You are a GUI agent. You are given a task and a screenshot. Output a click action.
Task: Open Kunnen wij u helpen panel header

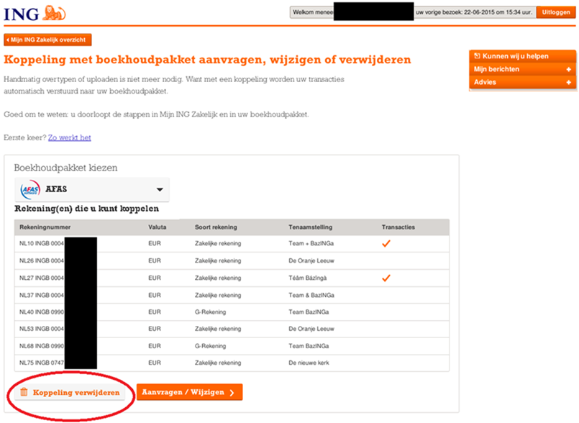(522, 56)
